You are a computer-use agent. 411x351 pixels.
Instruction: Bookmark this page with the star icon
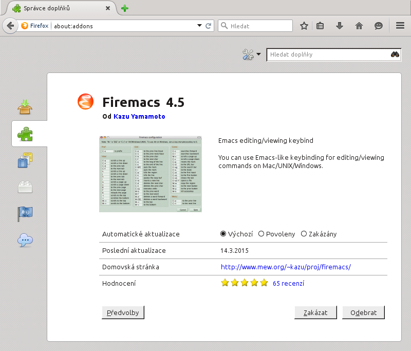point(304,26)
